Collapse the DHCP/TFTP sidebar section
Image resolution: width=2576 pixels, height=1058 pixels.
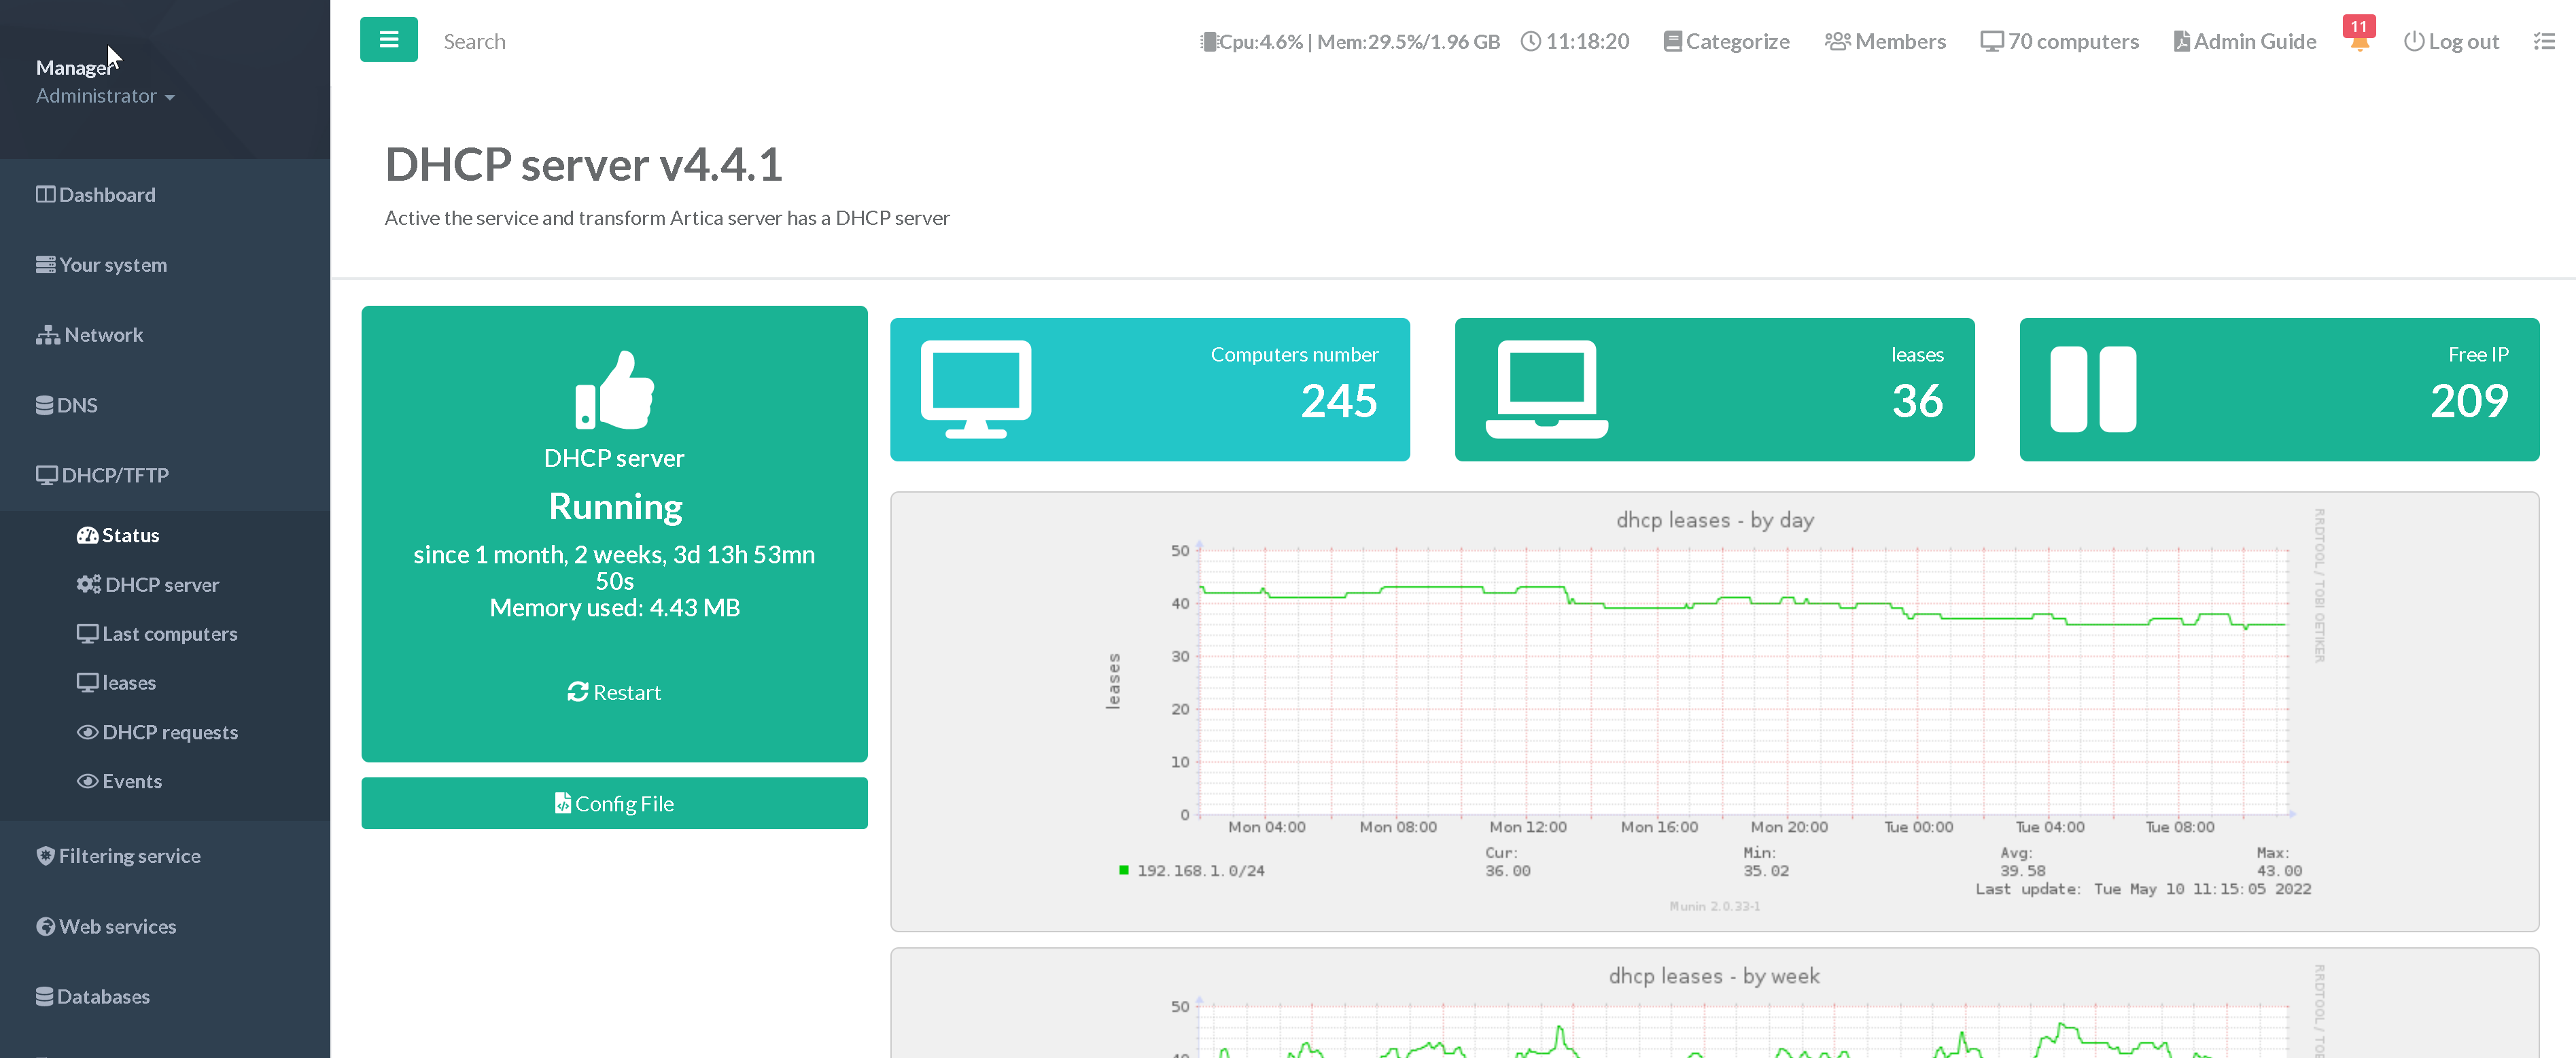(x=114, y=475)
